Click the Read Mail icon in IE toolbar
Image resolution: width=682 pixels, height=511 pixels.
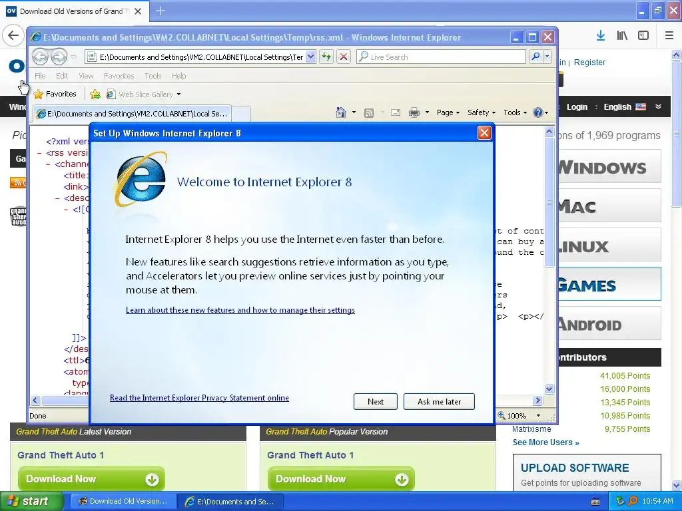point(396,112)
